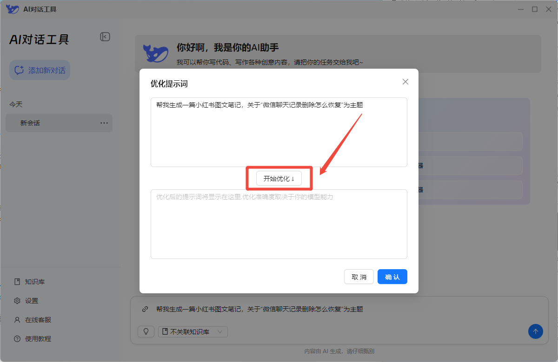Click the 开始优化 button

279,178
